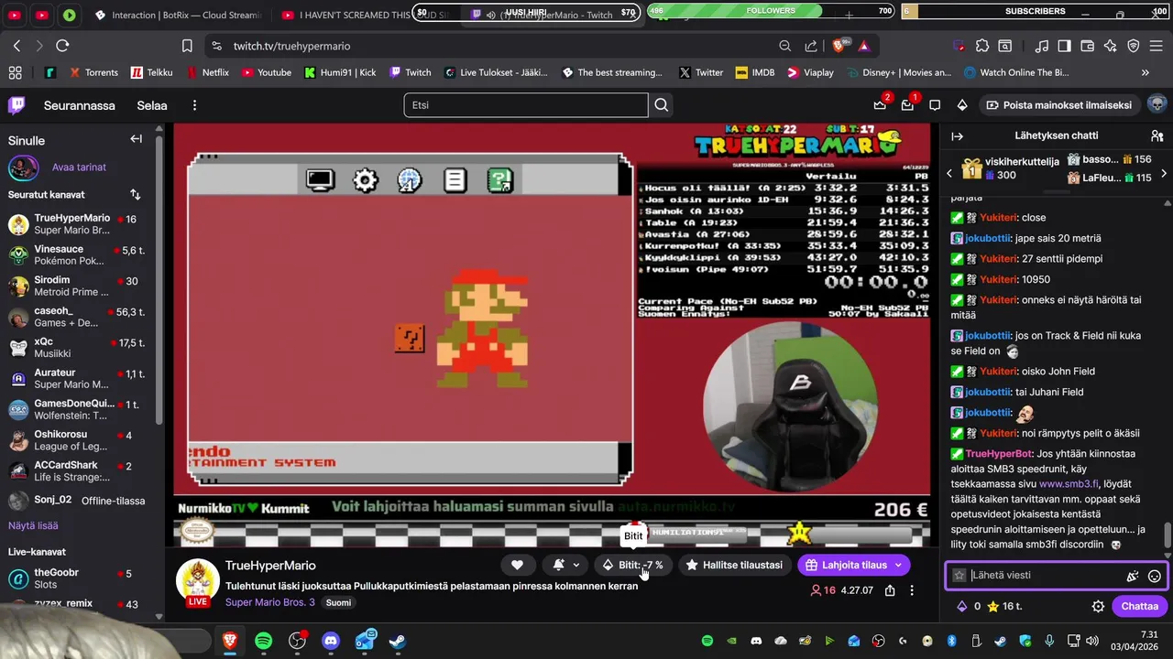Show next gift leaderboard with right arrow

click(1163, 172)
